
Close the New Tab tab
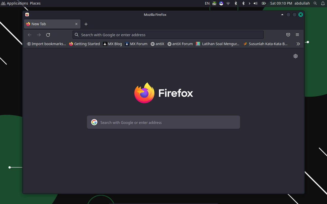pyautogui.click(x=76, y=24)
